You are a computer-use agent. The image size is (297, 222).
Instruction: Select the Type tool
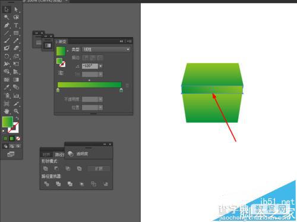coord(16,26)
